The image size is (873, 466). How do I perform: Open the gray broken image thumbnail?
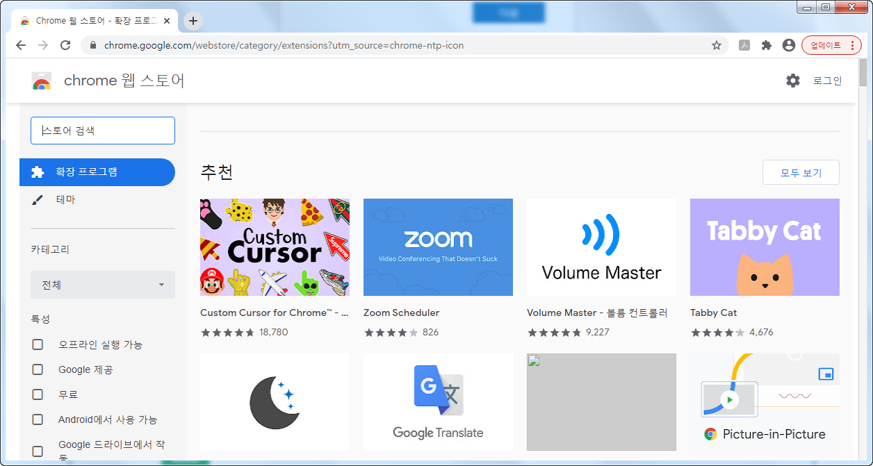pos(601,402)
